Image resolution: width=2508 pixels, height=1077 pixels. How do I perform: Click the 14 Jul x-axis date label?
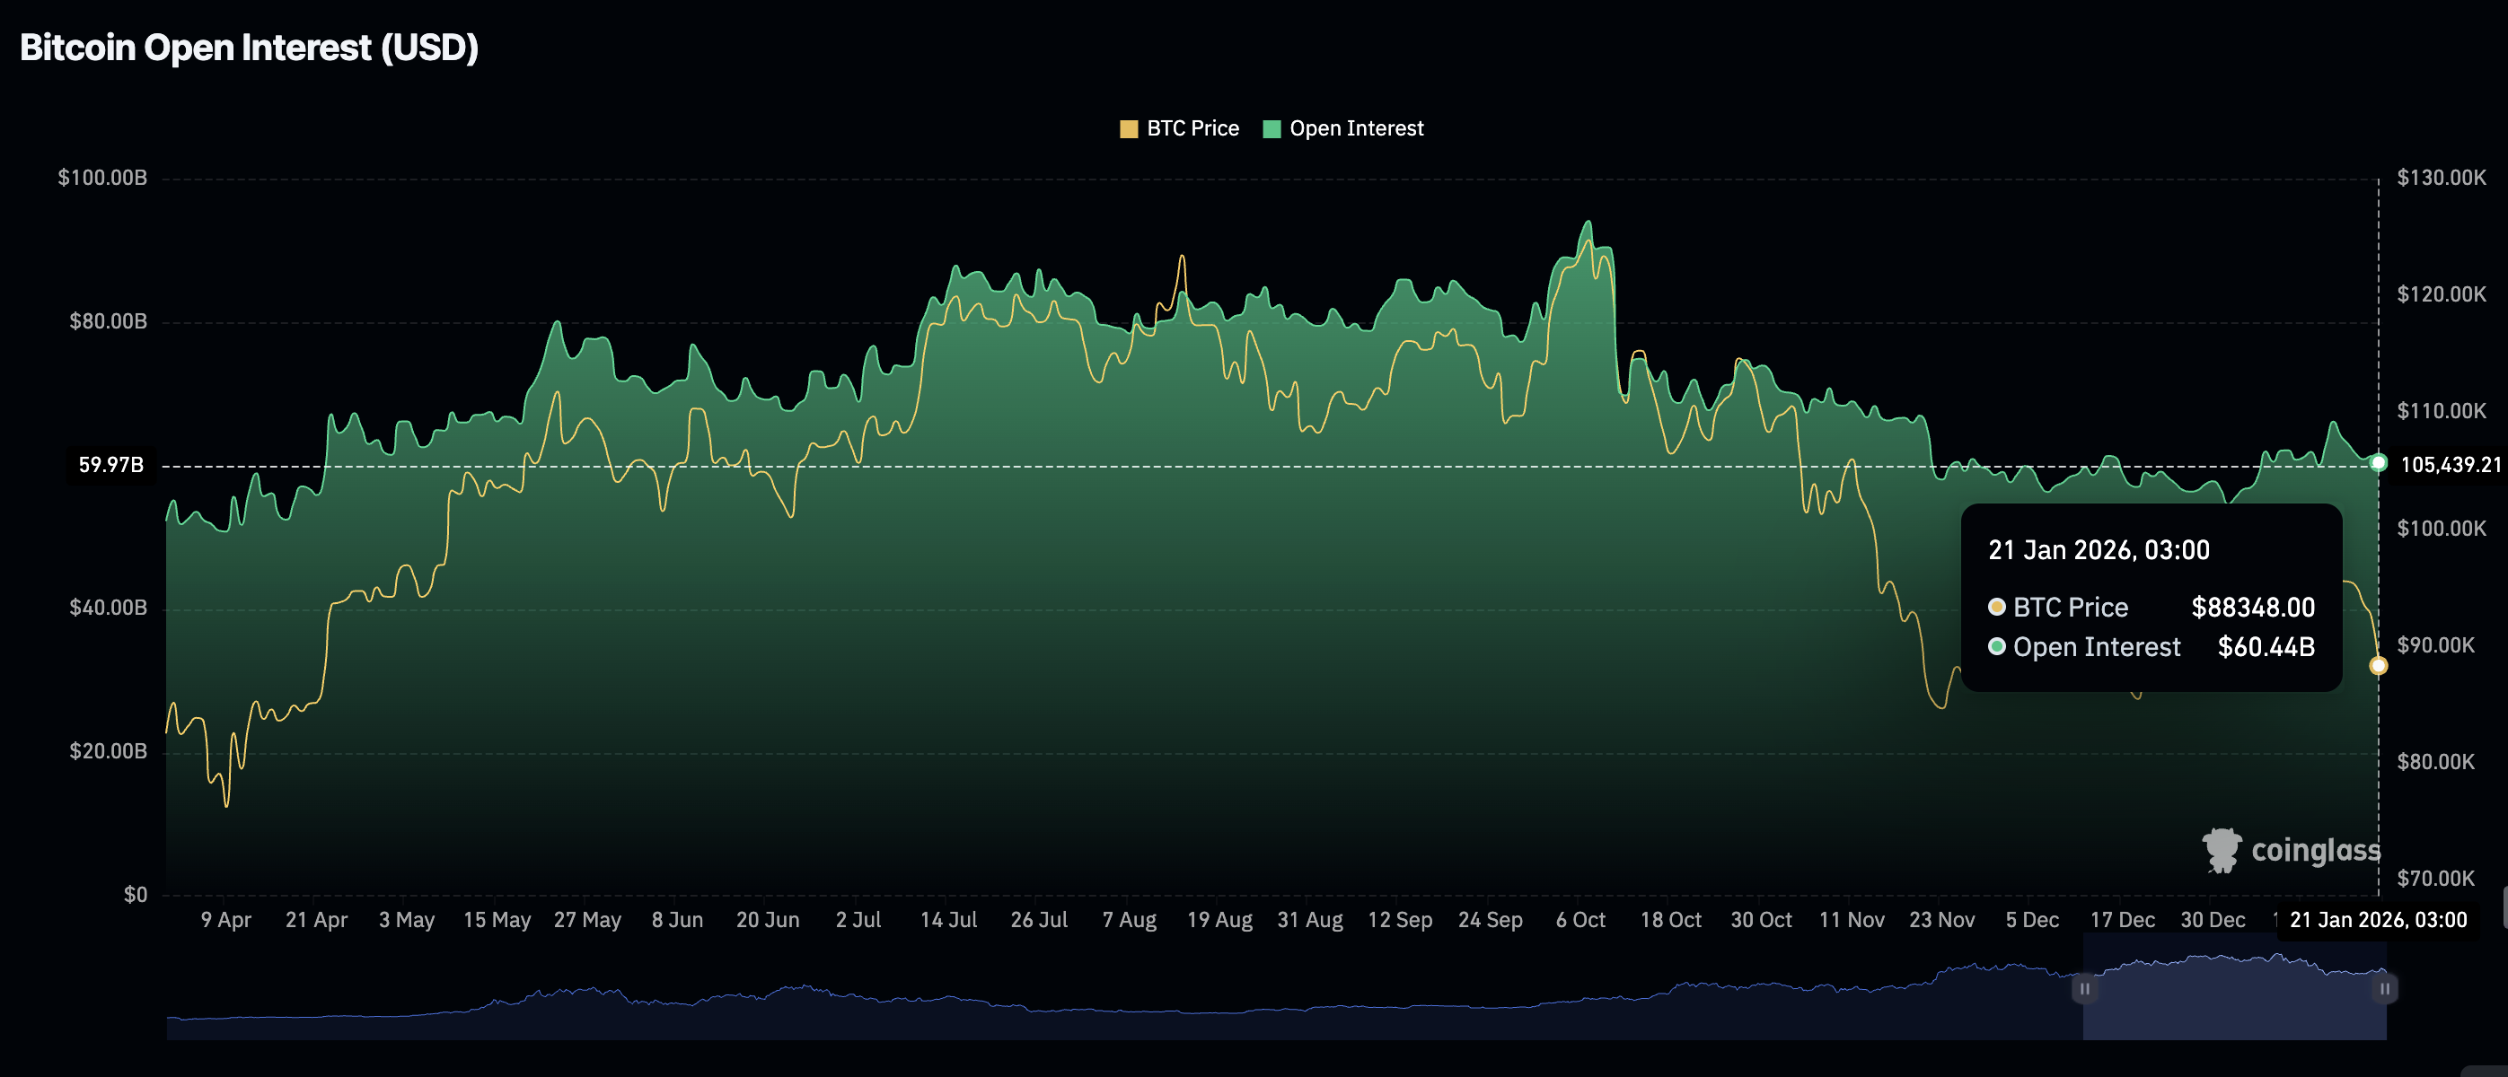pos(948,919)
